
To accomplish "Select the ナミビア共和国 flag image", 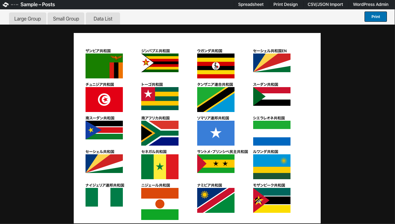I will [x=216, y=200].
